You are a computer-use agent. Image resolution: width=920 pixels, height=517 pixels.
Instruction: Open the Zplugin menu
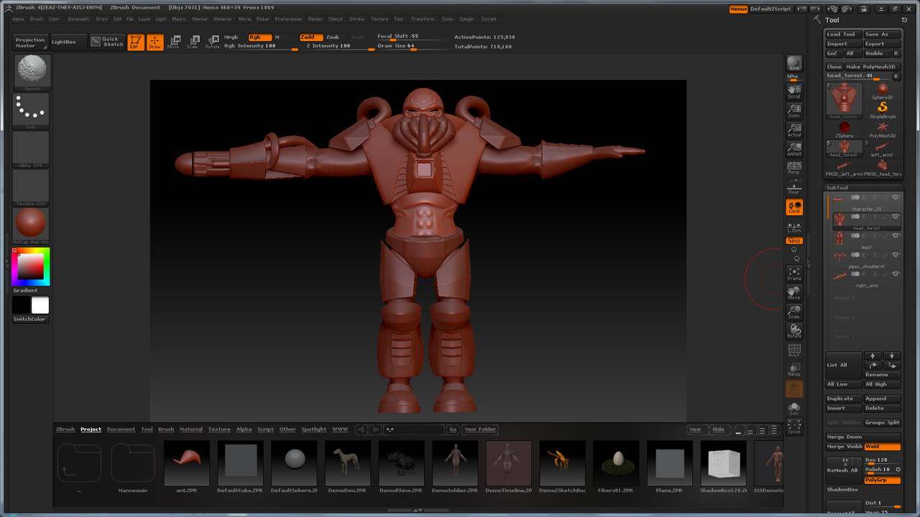pyautogui.click(x=466, y=19)
